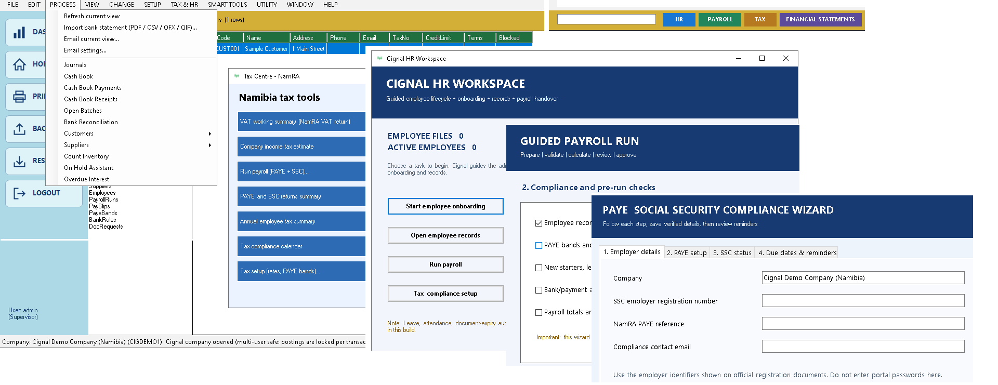Click the CreditLimit column header
This screenshot has height=385, width=998.
[x=443, y=38]
